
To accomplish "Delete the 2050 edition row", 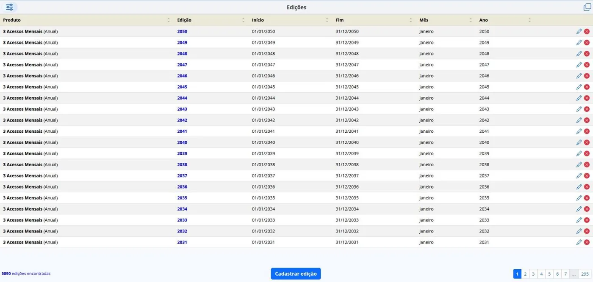I will [x=587, y=31].
